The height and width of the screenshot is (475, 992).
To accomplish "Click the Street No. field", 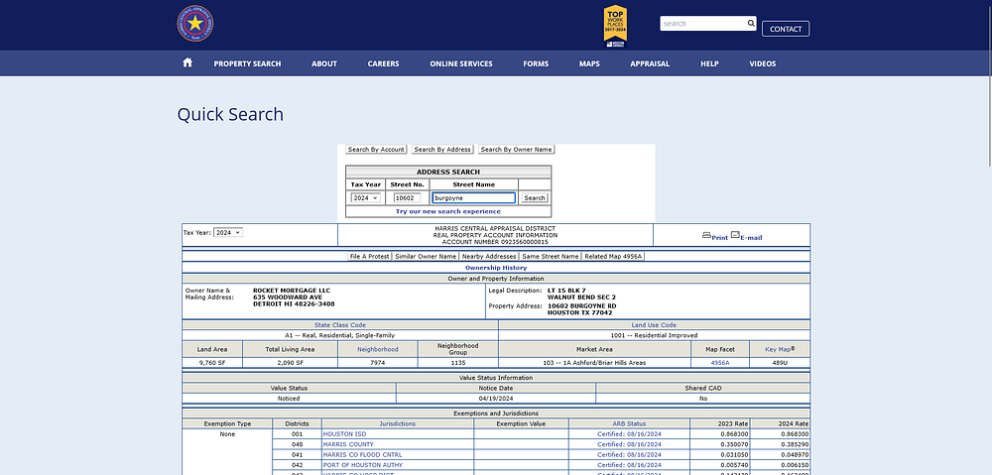I will [x=407, y=198].
